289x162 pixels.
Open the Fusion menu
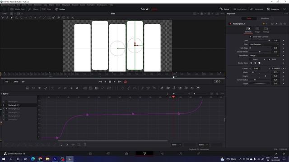[x=75, y=5]
